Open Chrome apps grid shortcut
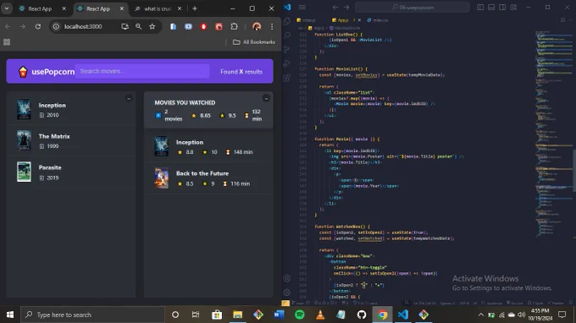The width and height of the screenshot is (576, 323). coord(7,42)
